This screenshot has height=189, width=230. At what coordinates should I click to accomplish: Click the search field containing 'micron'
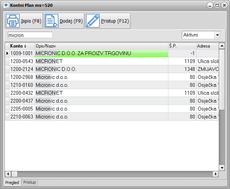pyautogui.click(x=30, y=35)
